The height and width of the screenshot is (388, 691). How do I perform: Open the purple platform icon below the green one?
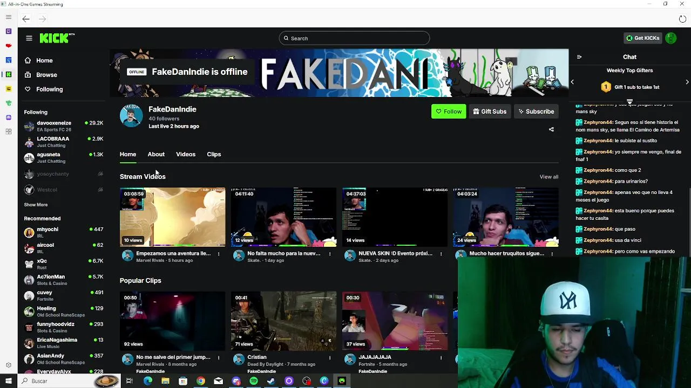(9, 117)
